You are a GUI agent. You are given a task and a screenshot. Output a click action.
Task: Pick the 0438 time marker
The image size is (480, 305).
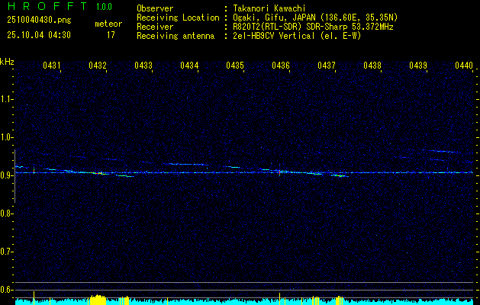point(372,66)
